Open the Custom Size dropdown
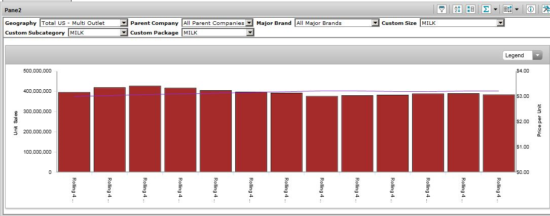This screenshot has height=216, width=550. coord(500,23)
